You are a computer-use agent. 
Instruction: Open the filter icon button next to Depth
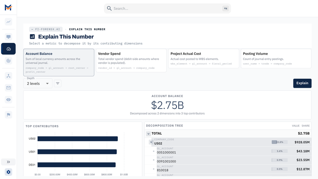57,83
